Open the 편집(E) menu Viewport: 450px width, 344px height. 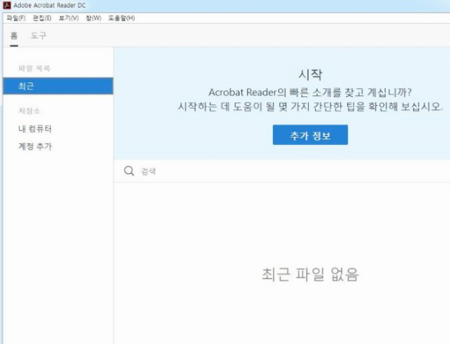coord(42,18)
